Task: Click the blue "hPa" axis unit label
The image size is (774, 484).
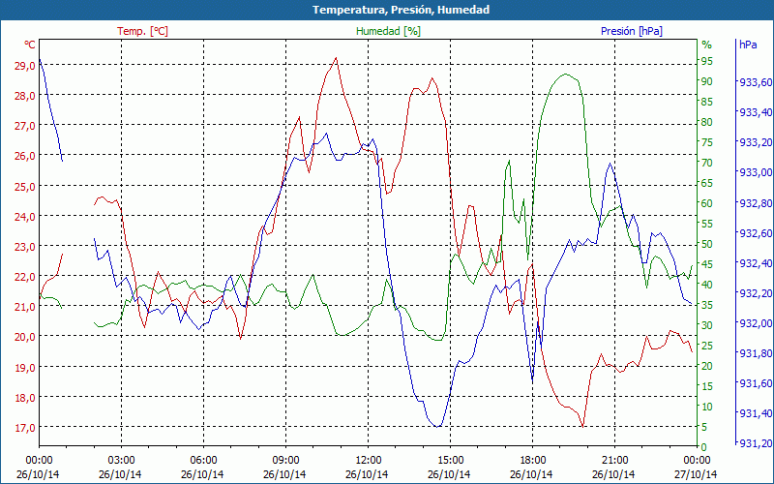Action: click(748, 45)
